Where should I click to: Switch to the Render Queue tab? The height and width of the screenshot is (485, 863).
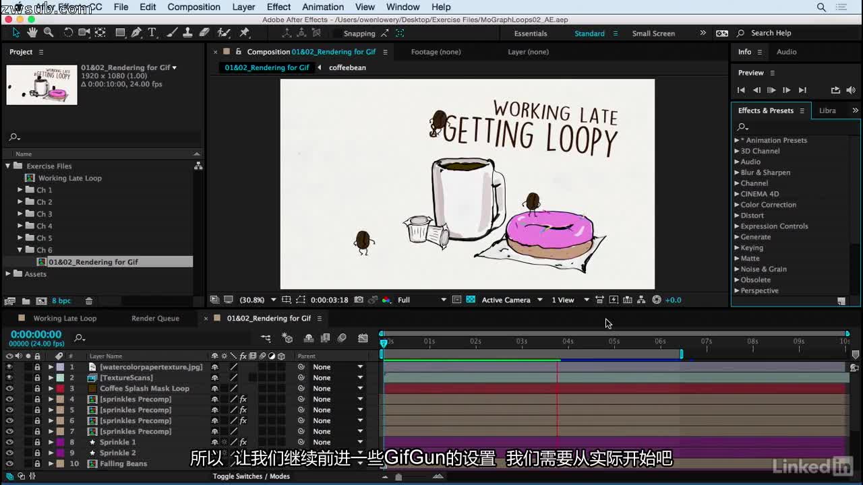(156, 318)
